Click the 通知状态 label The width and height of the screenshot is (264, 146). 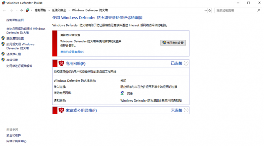[x=60, y=101]
